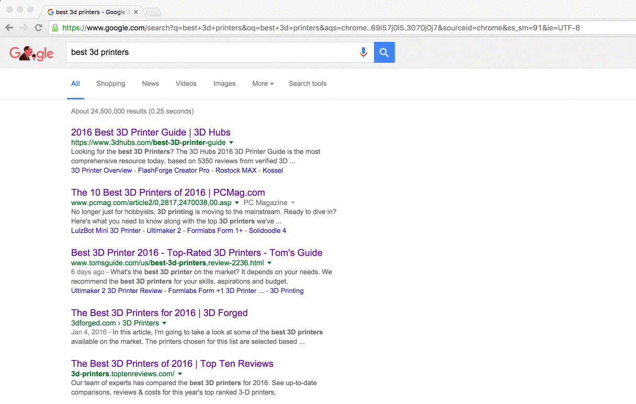
Task: Open LulzBot Mini 3D Printer sitelink
Action: [x=106, y=231]
